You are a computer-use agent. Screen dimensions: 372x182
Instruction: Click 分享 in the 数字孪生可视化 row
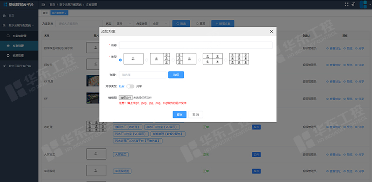click(359, 48)
